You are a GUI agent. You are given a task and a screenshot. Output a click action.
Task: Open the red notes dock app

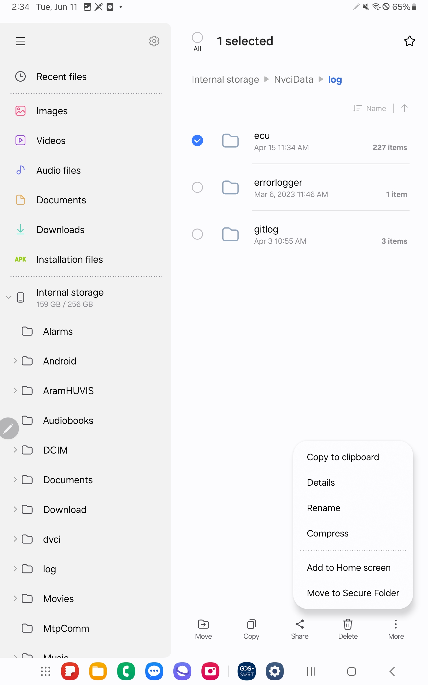pos(70,671)
